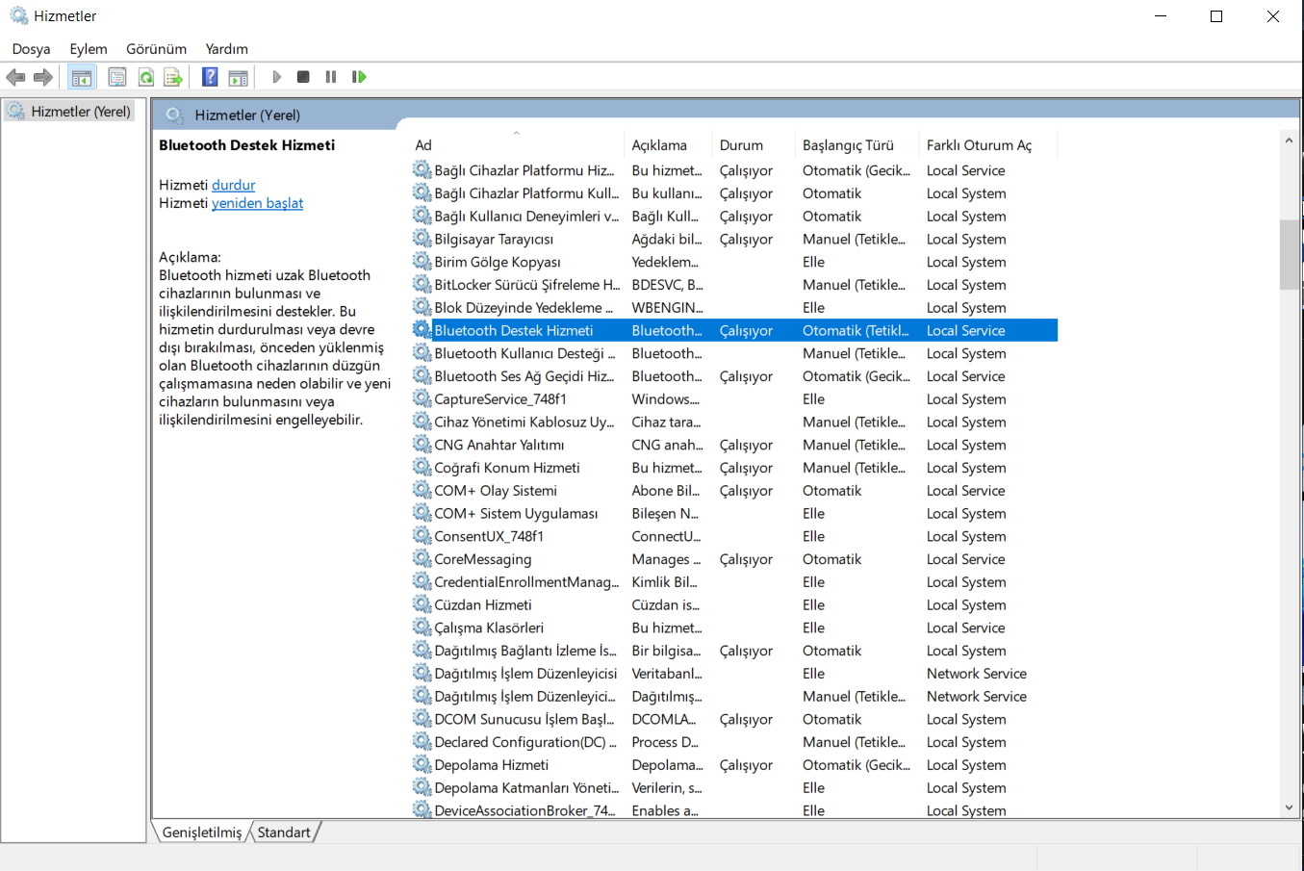
Task: Start the service with the play icon
Action: click(x=276, y=77)
